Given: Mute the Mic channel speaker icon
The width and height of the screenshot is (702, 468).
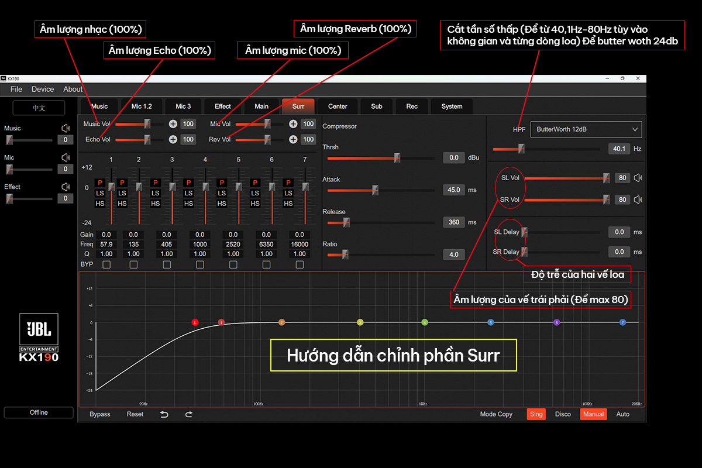Looking at the screenshot, I should [66, 157].
